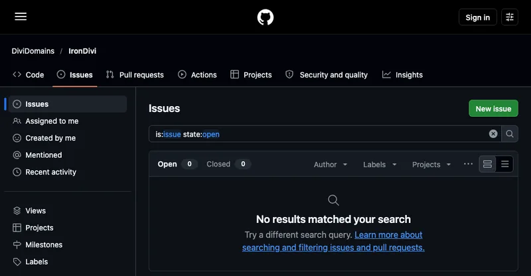Click the green New issue button
Image resolution: width=531 pixels, height=276 pixels.
(493, 108)
